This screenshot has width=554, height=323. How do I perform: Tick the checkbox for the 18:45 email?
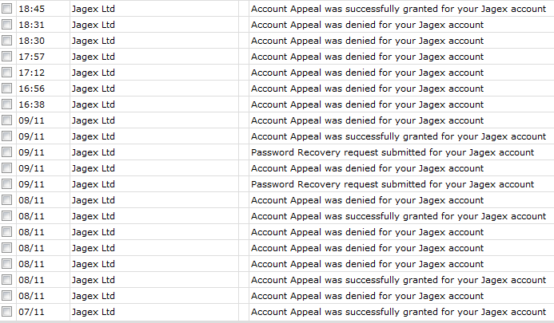tap(7, 9)
